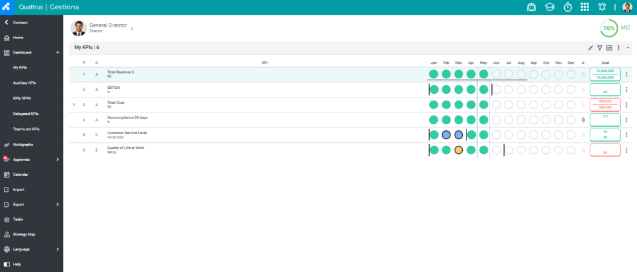Go to Strategy Map in sidebar

(x=24, y=234)
